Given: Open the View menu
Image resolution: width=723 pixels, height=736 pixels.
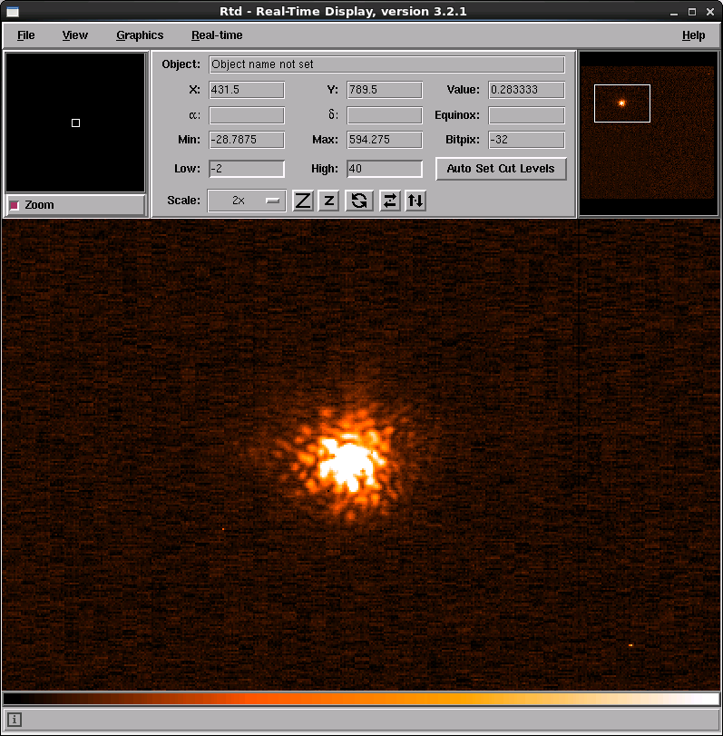Looking at the screenshot, I should pos(74,35).
